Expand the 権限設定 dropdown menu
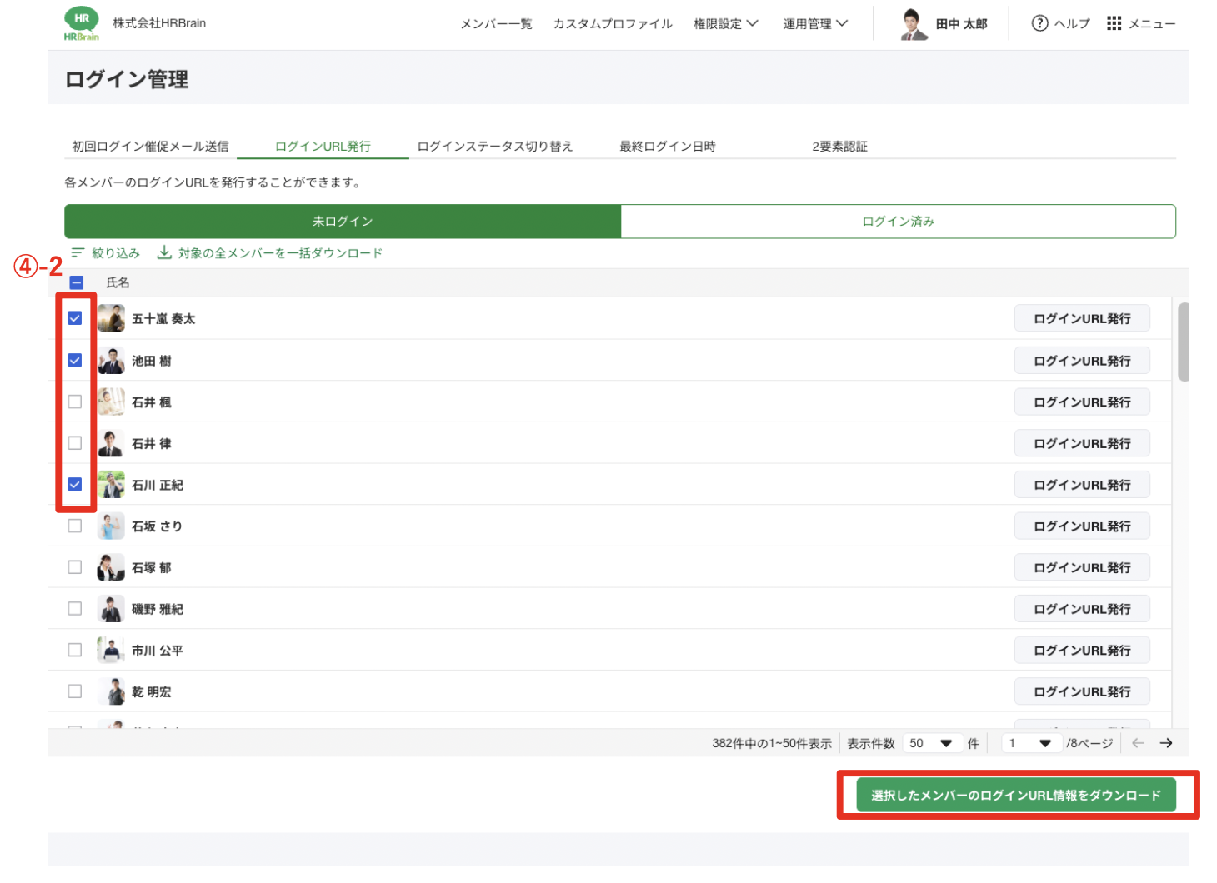This screenshot has height=883, width=1217. [725, 24]
